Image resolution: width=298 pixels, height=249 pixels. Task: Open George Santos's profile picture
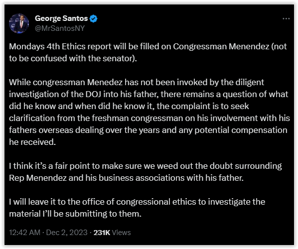point(19,23)
